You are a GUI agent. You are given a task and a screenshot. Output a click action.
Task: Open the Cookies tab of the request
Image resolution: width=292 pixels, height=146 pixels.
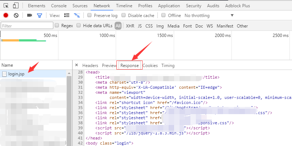pyautogui.click(x=150, y=66)
